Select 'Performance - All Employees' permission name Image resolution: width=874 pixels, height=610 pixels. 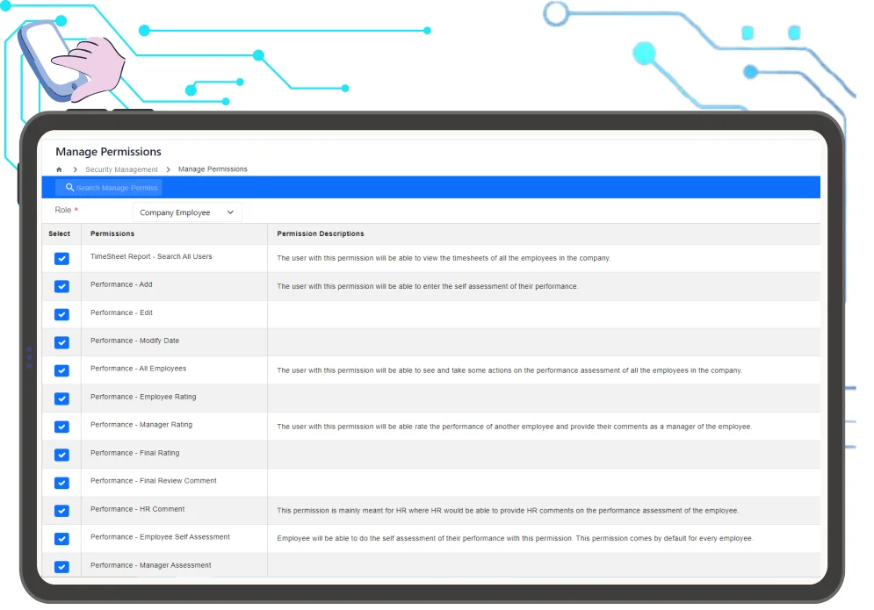[x=138, y=369]
